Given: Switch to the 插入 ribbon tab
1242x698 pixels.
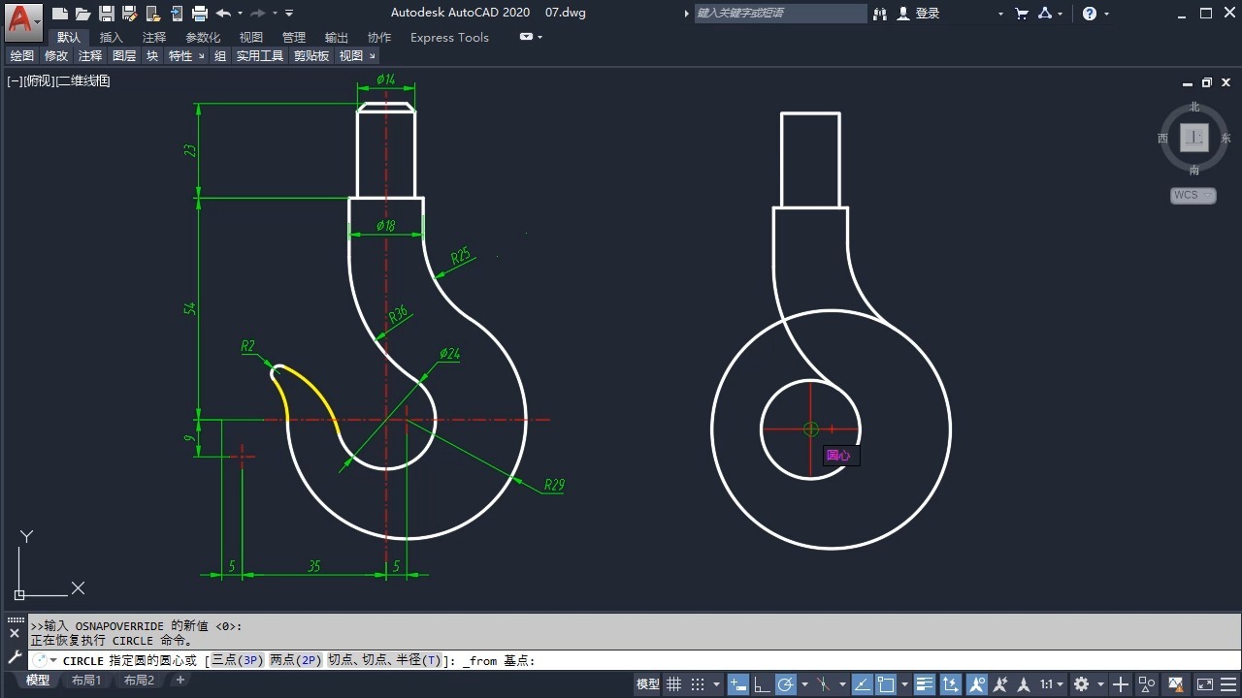Looking at the screenshot, I should pyautogui.click(x=112, y=37).
